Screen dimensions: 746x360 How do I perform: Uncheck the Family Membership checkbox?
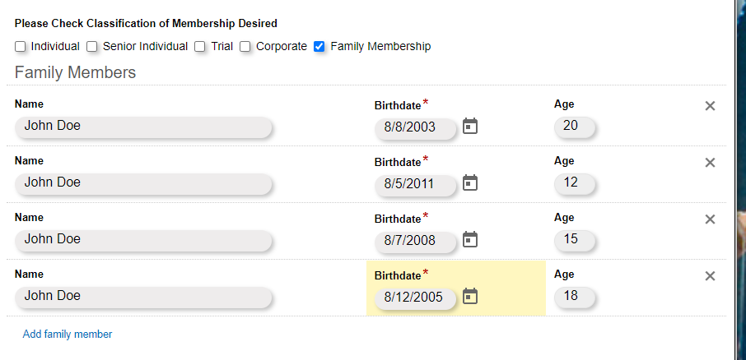click(x=319, y=47)
